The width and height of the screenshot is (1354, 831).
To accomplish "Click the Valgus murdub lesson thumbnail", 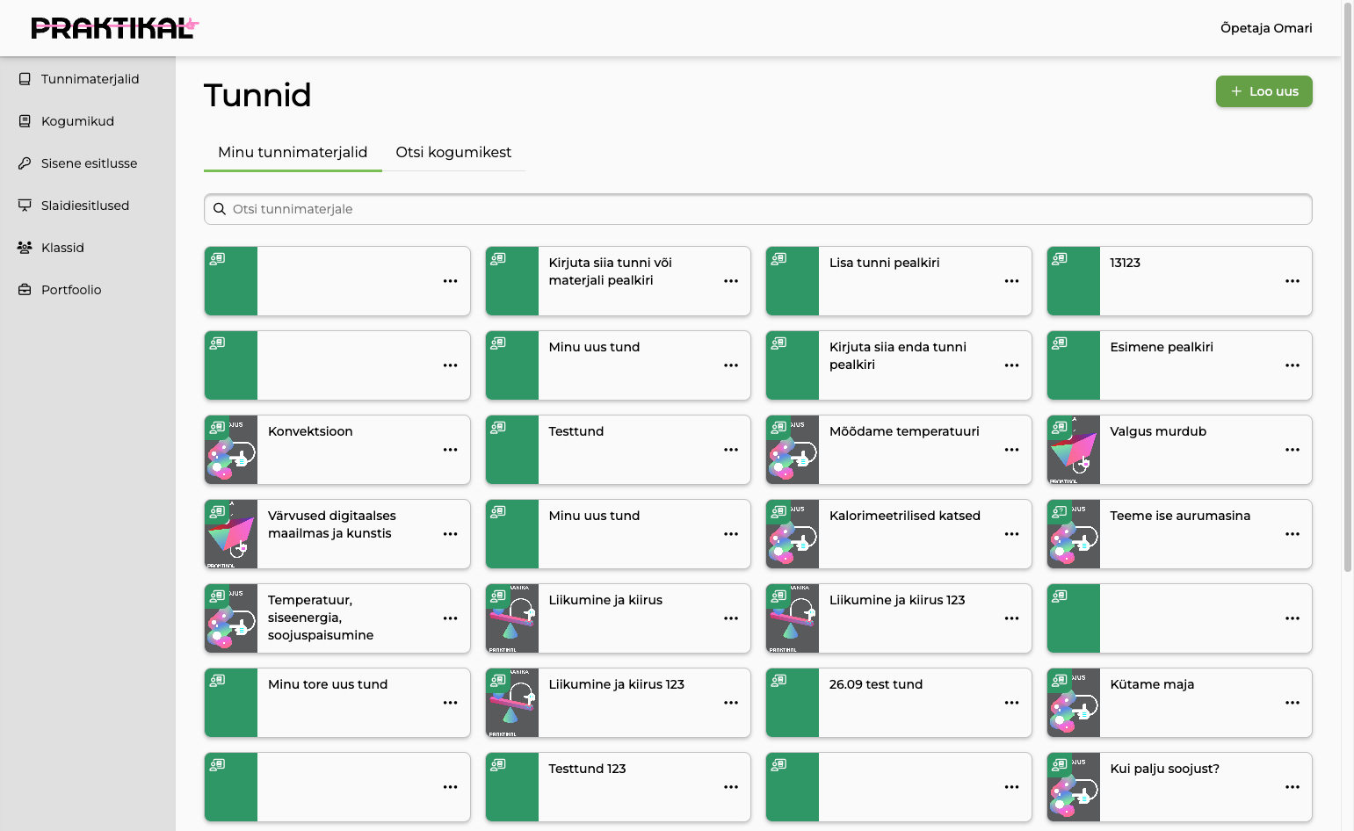I will (x=1074, y=450).
